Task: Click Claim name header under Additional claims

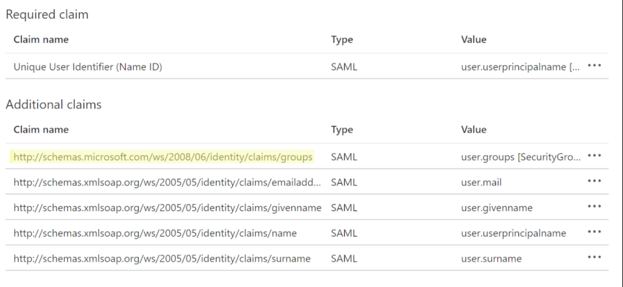Action: pyautogui.click(x=41, y=130)
